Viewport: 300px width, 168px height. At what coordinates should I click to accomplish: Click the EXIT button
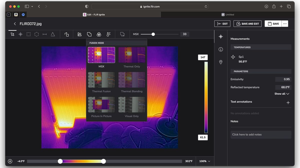222,24
